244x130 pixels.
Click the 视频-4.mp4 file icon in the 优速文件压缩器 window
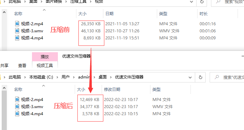click(17, 113)
